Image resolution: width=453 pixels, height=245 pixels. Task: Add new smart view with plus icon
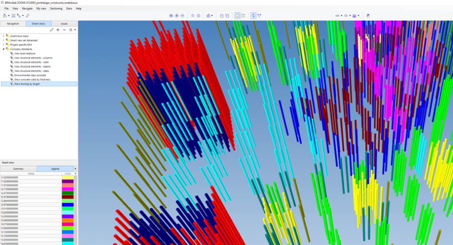[x=58, y=30]
